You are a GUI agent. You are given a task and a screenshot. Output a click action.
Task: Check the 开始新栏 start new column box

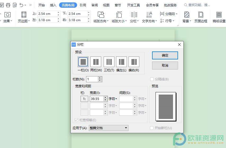pyautogui.click(x=152, y=128)
